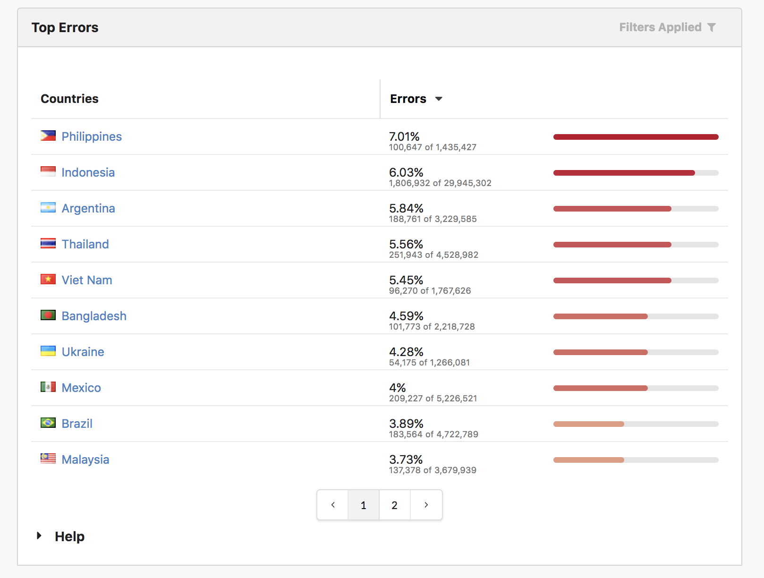Viewport: 764px width, 578px height.
Task: Click the previous page arrow
Action: pyautogui.click(x=332, y=505)
